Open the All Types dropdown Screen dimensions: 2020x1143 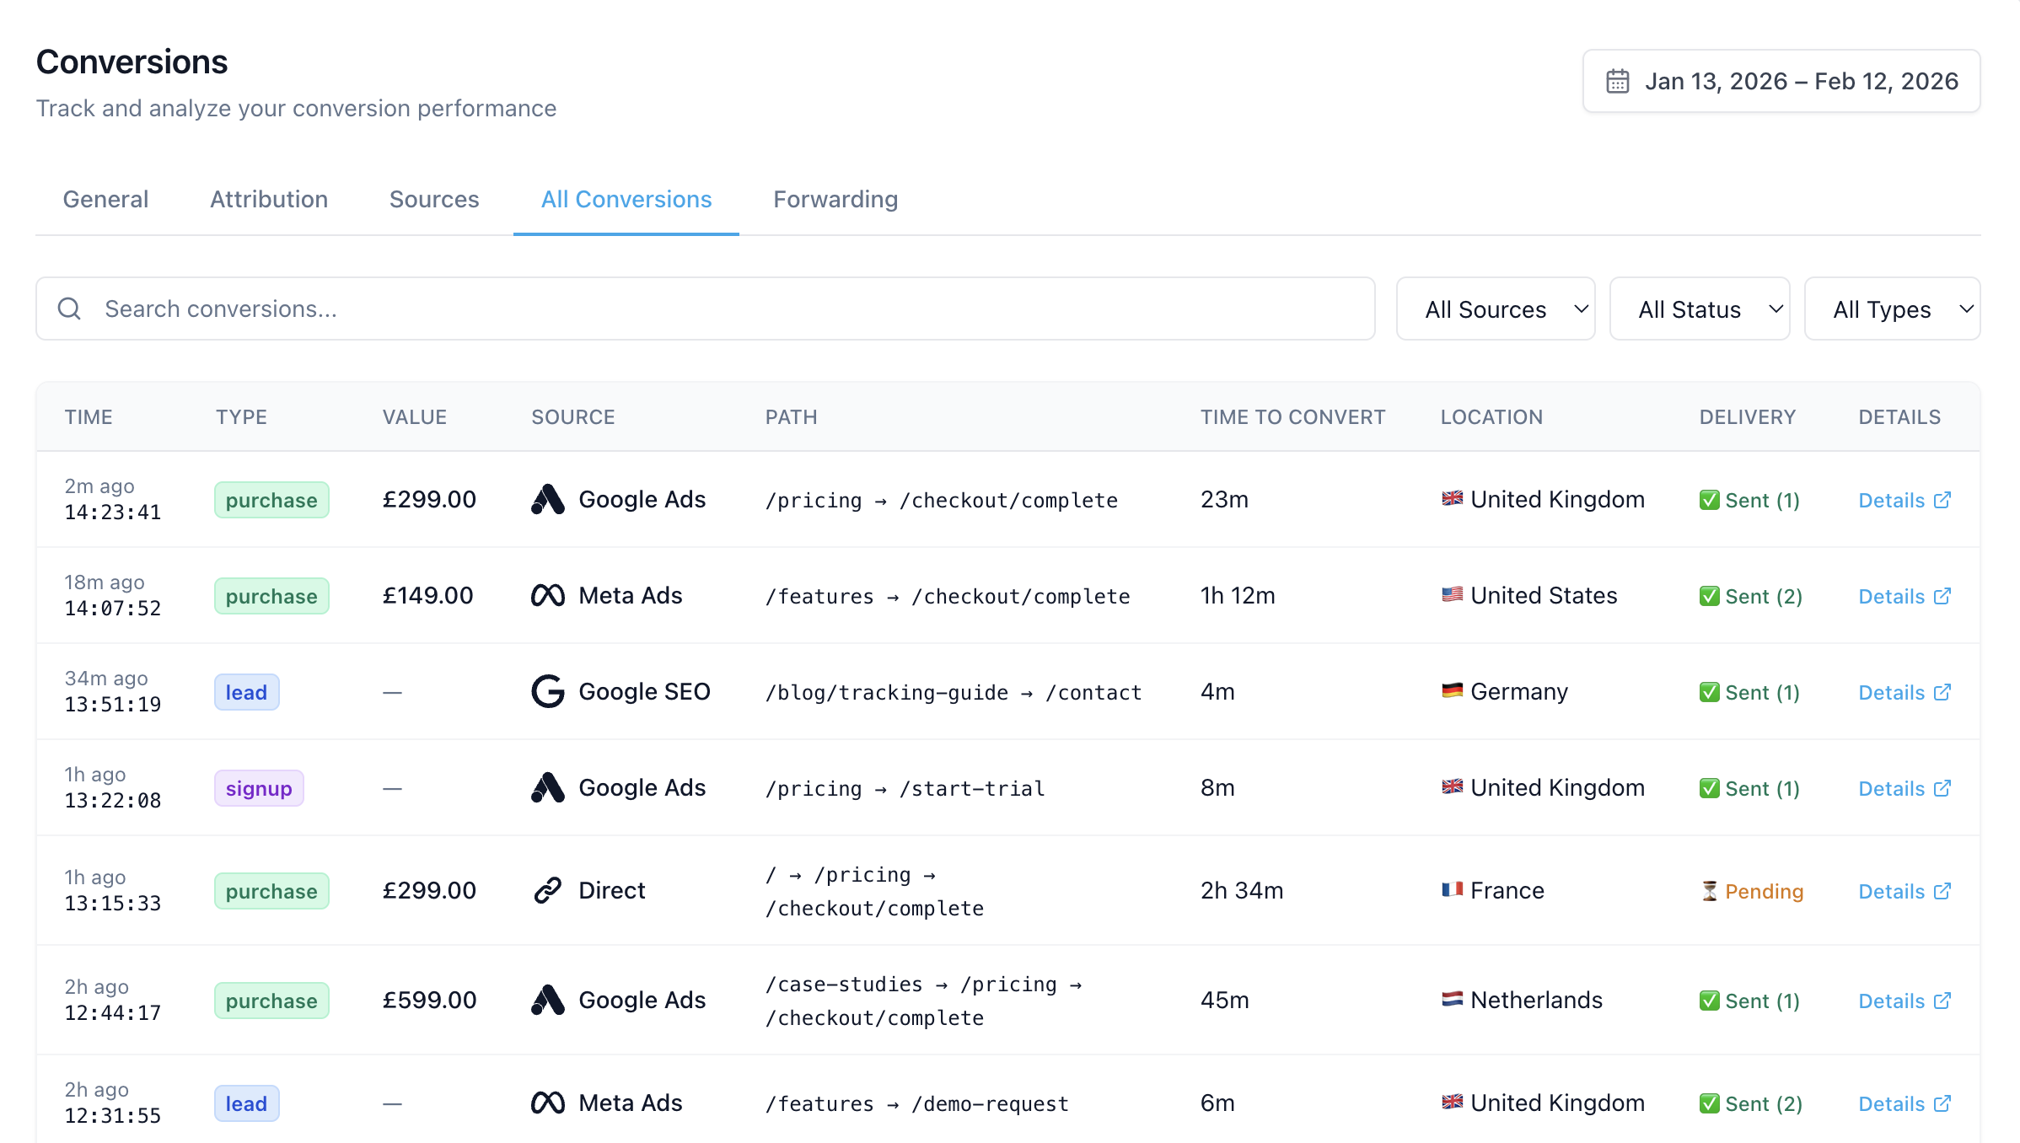click(1891, 309)
